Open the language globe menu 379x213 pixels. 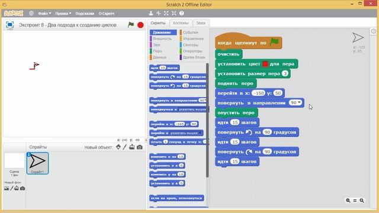click(31, 13)
